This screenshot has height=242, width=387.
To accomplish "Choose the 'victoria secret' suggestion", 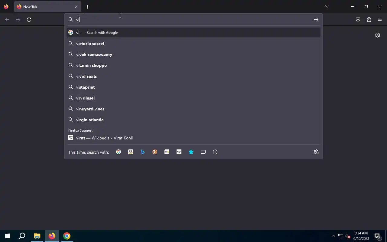I will click(x=193, y=44).
